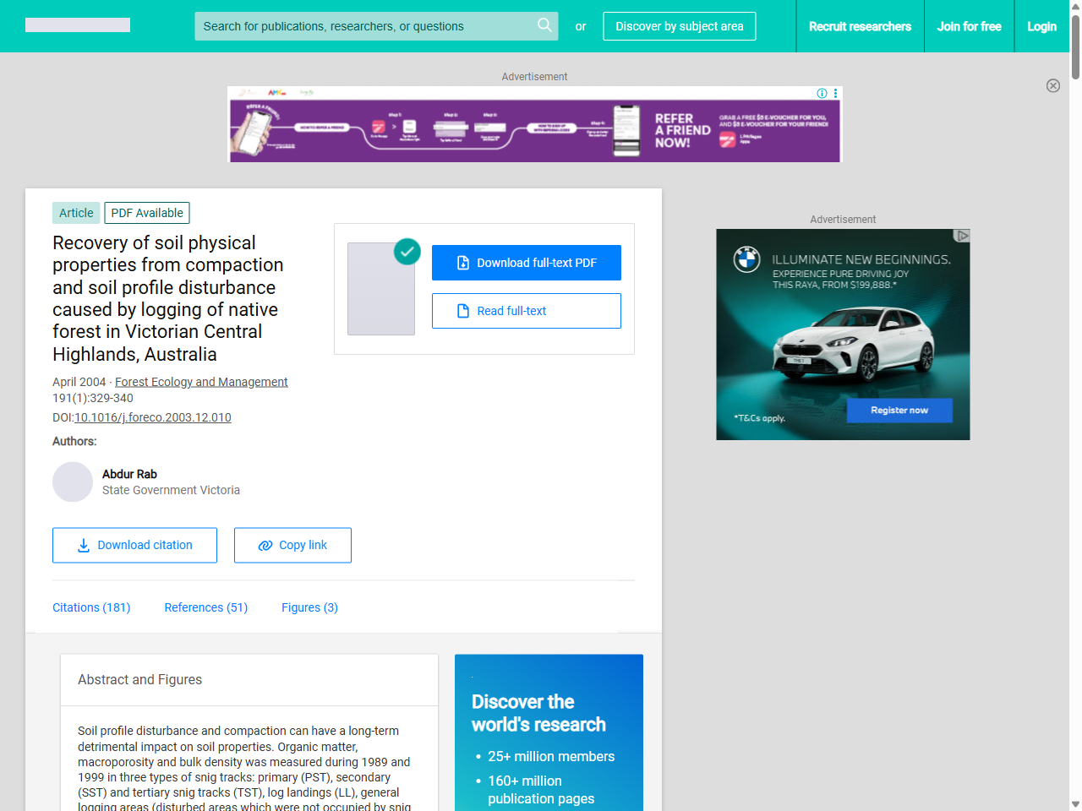
Task: Click the green verified checkmark badge
Action: click(407, 251)
